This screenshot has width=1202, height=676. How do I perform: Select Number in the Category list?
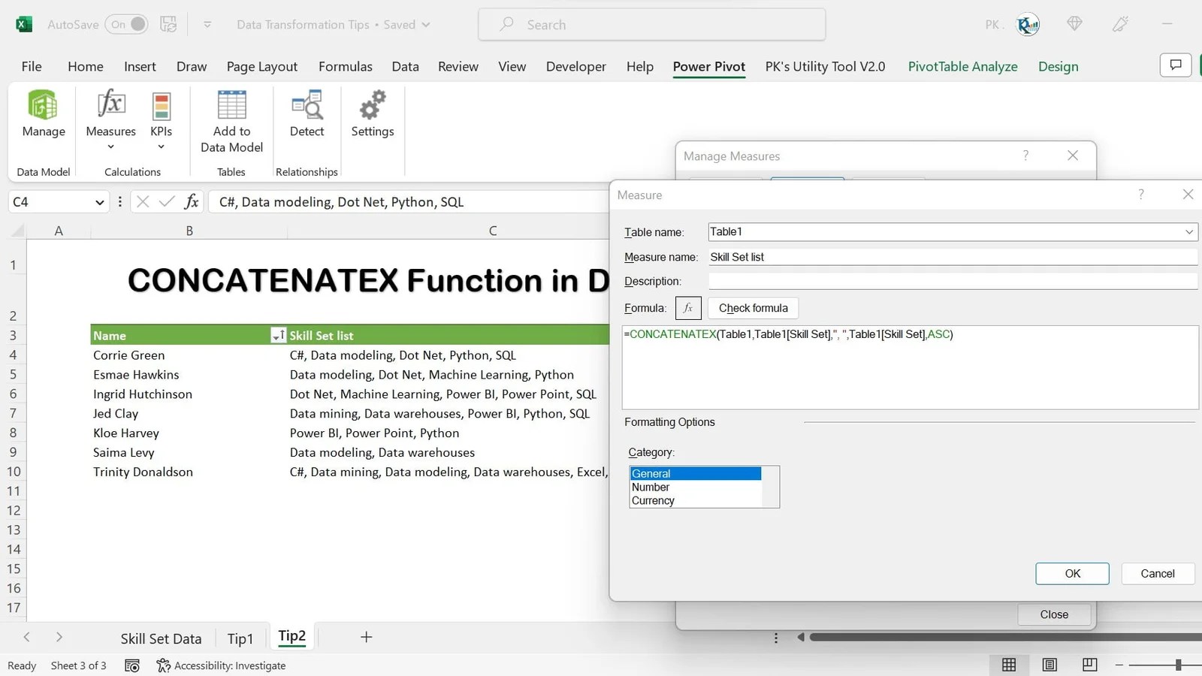[651, 487]
